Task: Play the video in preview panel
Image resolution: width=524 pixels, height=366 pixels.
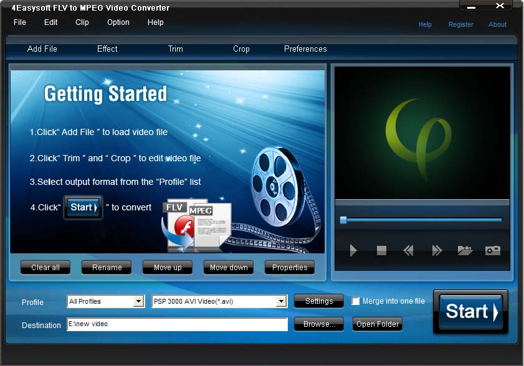Action: pos(353,250)
